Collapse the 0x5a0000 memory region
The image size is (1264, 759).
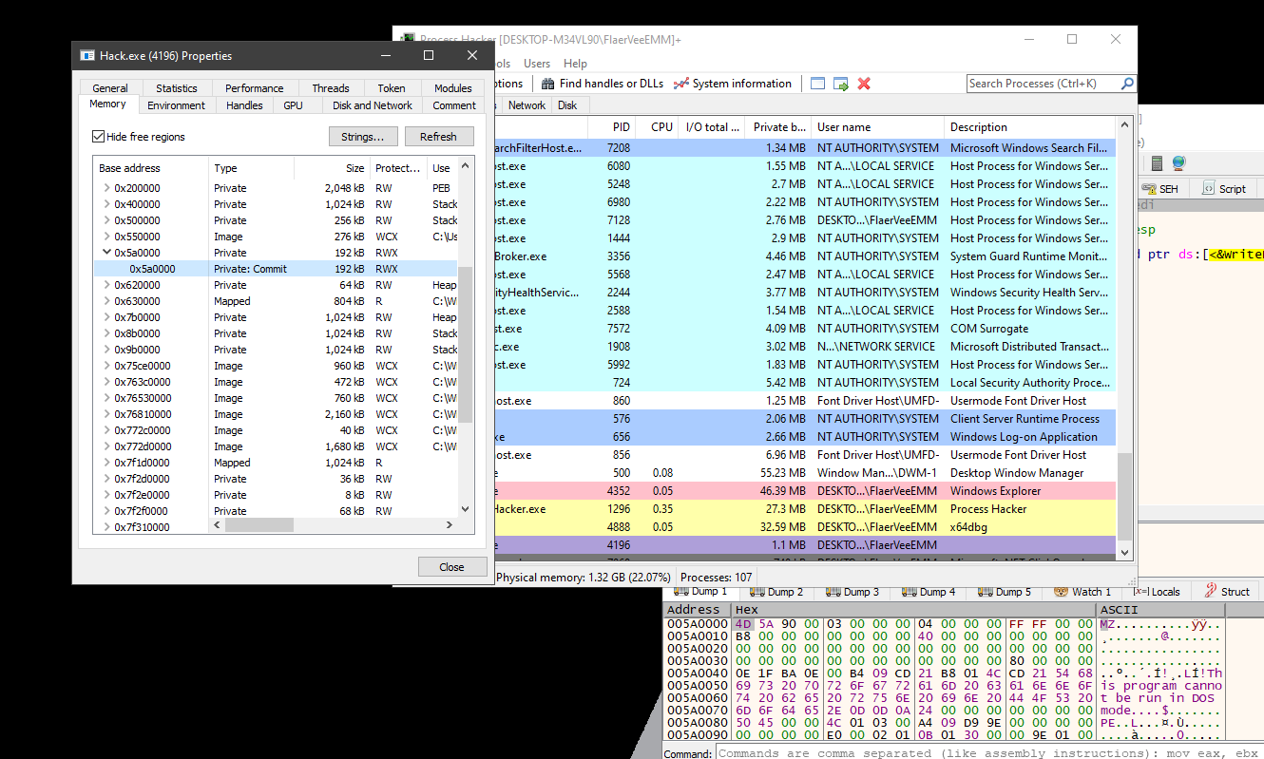pyautogui.click(x=106, y=253)
